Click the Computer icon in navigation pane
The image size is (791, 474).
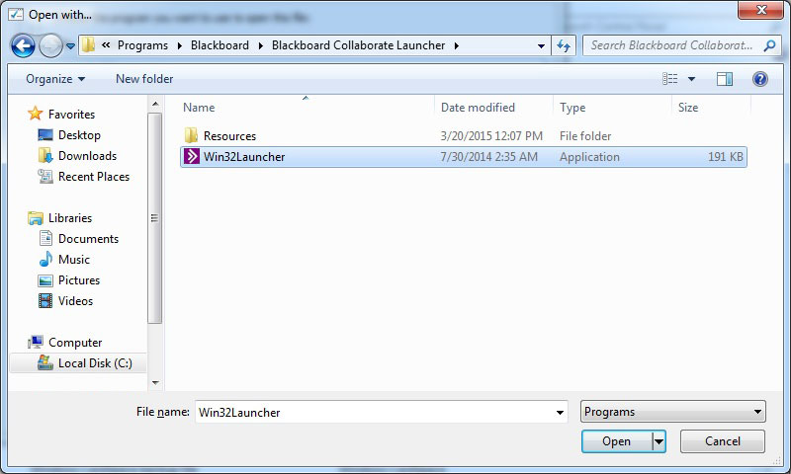tap(36, 343)
